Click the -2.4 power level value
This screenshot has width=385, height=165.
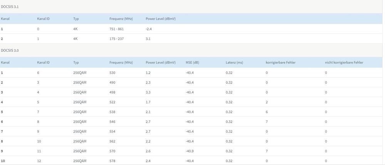pyautogui.click(x=148, y=29)
